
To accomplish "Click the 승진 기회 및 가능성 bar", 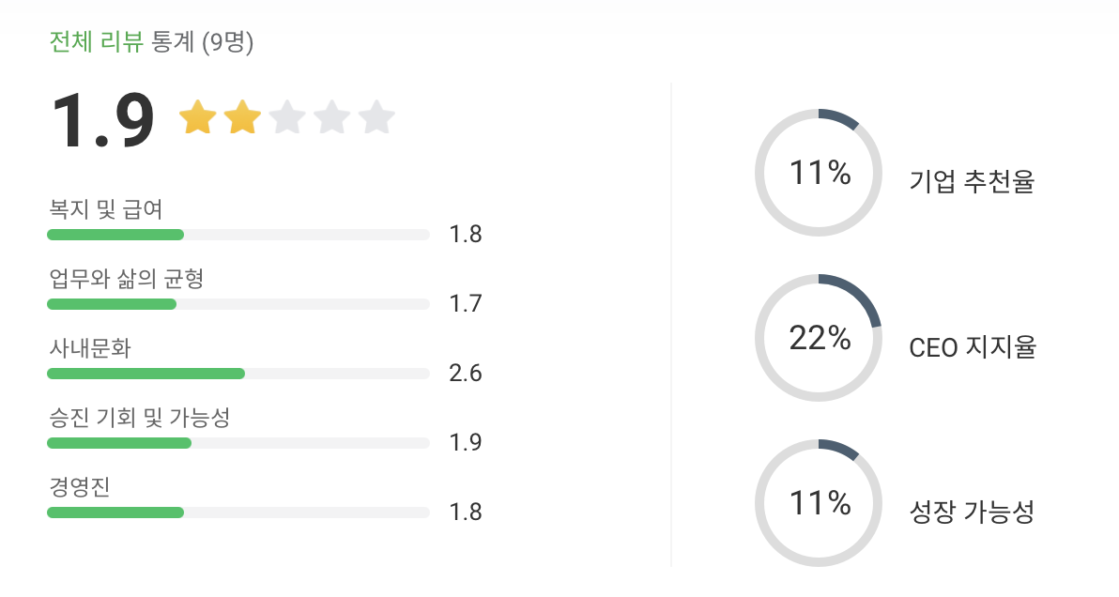I will [x=238, y=443].
